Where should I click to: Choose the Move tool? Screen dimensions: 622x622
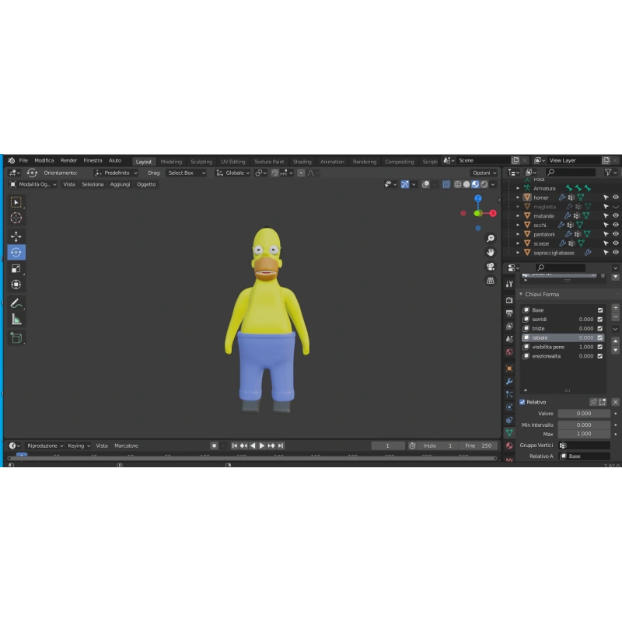[16, 236]
